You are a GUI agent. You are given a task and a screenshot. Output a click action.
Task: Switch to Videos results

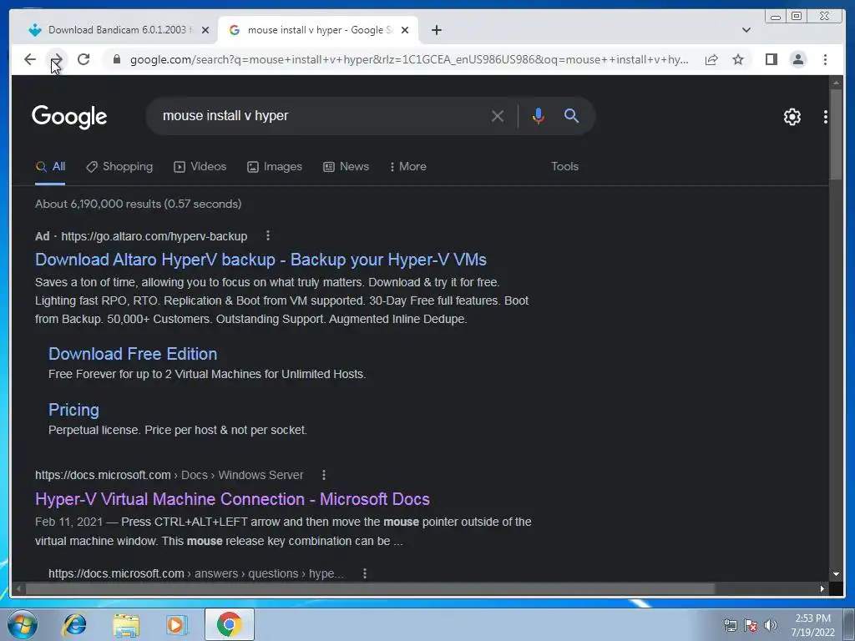pyautogui.click(x=200, y=167)
